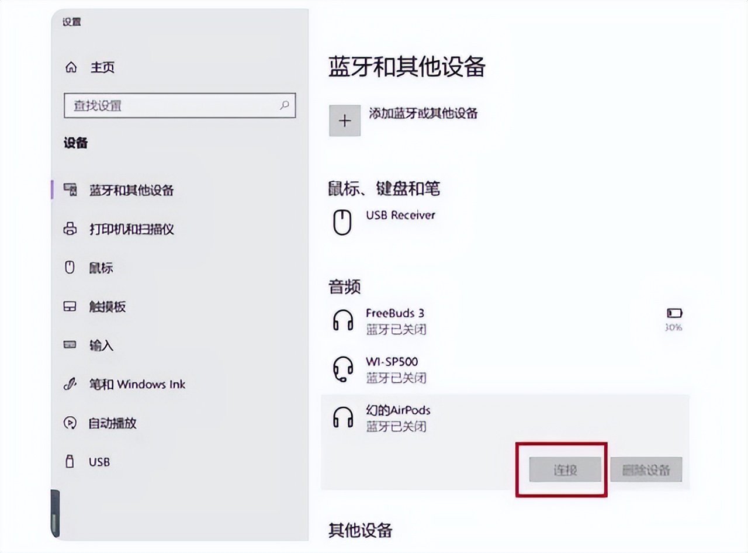Click the 连接 button for AirPods
The image size is (748, 553).
[x=565, y=470]
